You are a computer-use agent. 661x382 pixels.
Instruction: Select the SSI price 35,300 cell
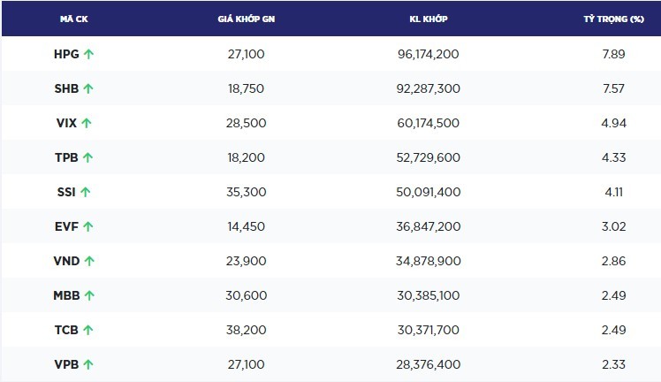pyautogui.click(x=246, y=192)
